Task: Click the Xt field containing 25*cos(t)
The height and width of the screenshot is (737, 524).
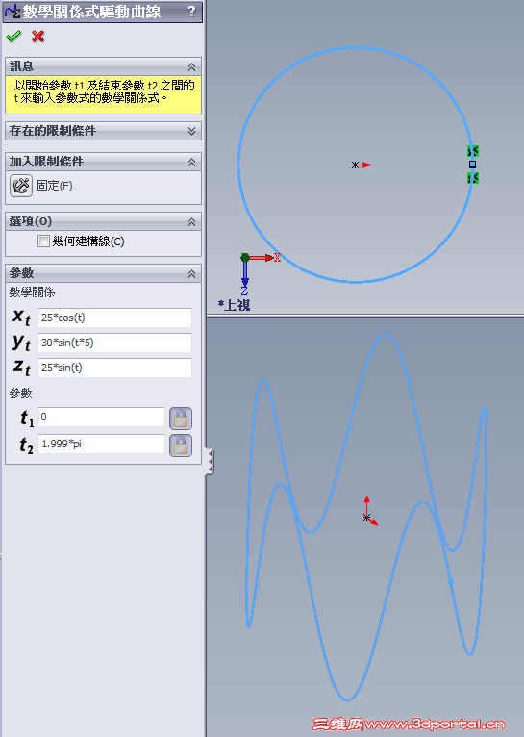Action: coord(114,318)
